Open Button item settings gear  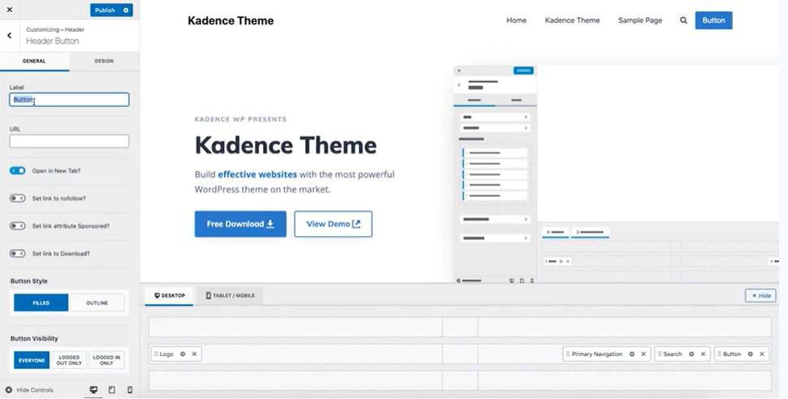pyautogui.click(x=751, y=354)
